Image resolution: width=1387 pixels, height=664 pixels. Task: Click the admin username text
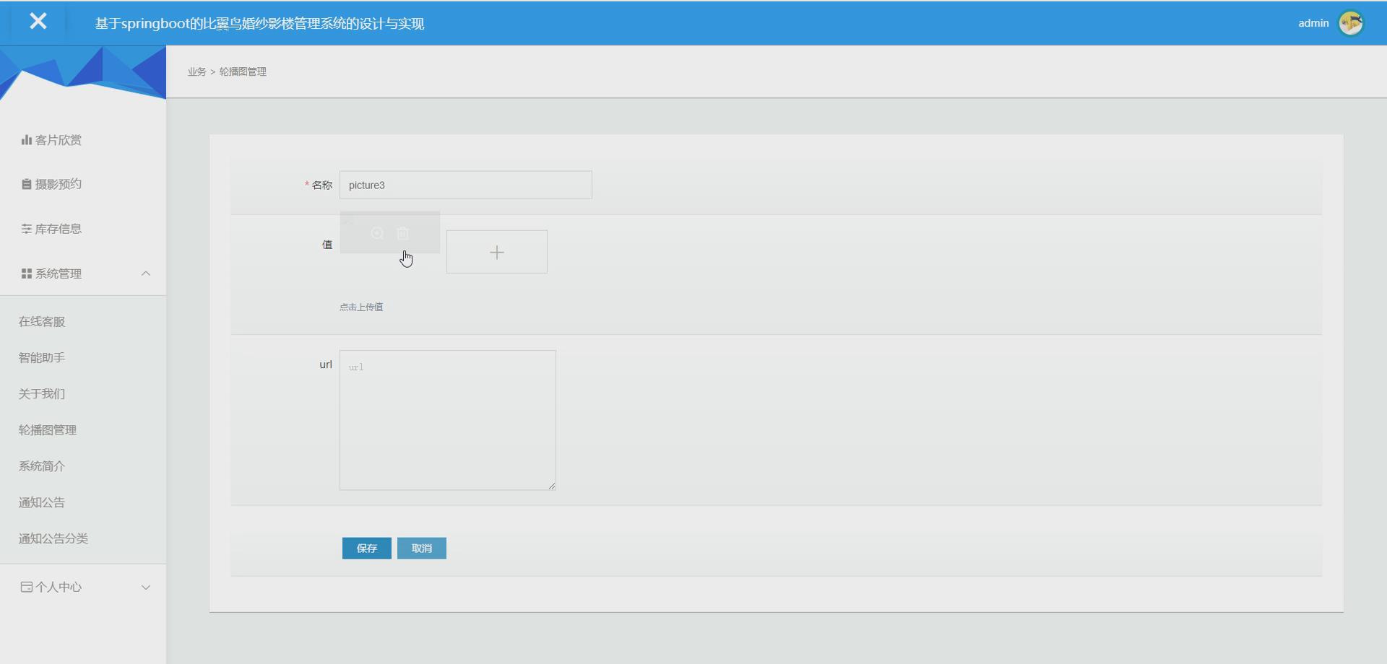[x=1313, y=23]
